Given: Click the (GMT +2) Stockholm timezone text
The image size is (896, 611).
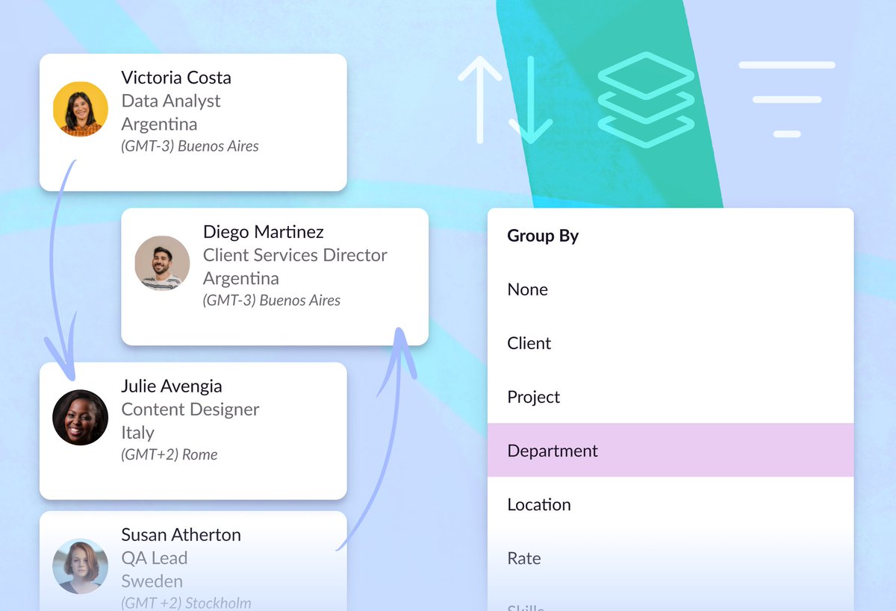Looking at the screenshot, I should click(x=186, y=603).
